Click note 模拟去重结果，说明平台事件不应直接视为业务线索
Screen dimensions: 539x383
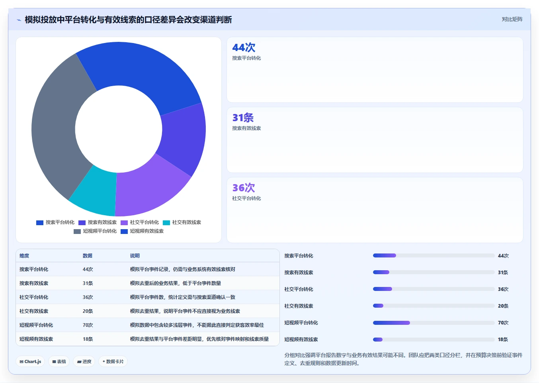pyautogui.click(x=185, y=311)
